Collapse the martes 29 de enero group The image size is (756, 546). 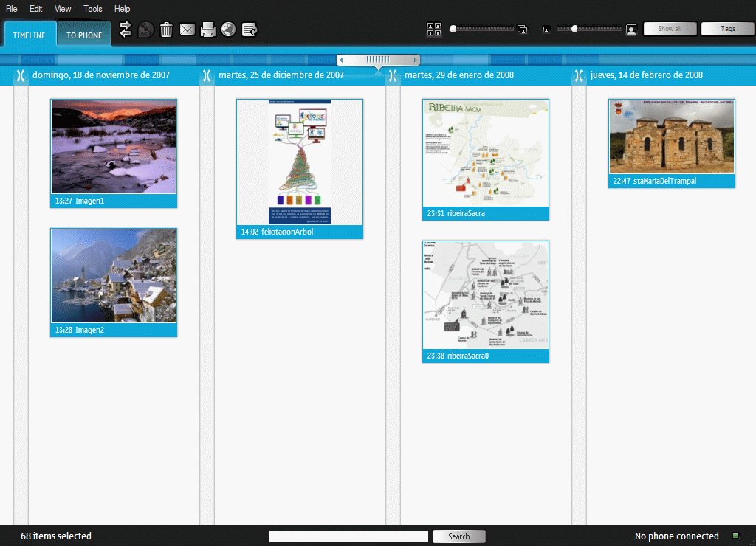pos(392,75)
